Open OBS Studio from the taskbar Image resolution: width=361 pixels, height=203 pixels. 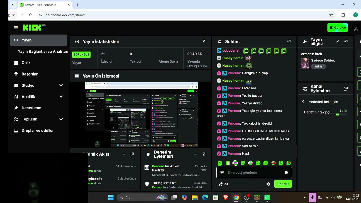tap(246, 197)
